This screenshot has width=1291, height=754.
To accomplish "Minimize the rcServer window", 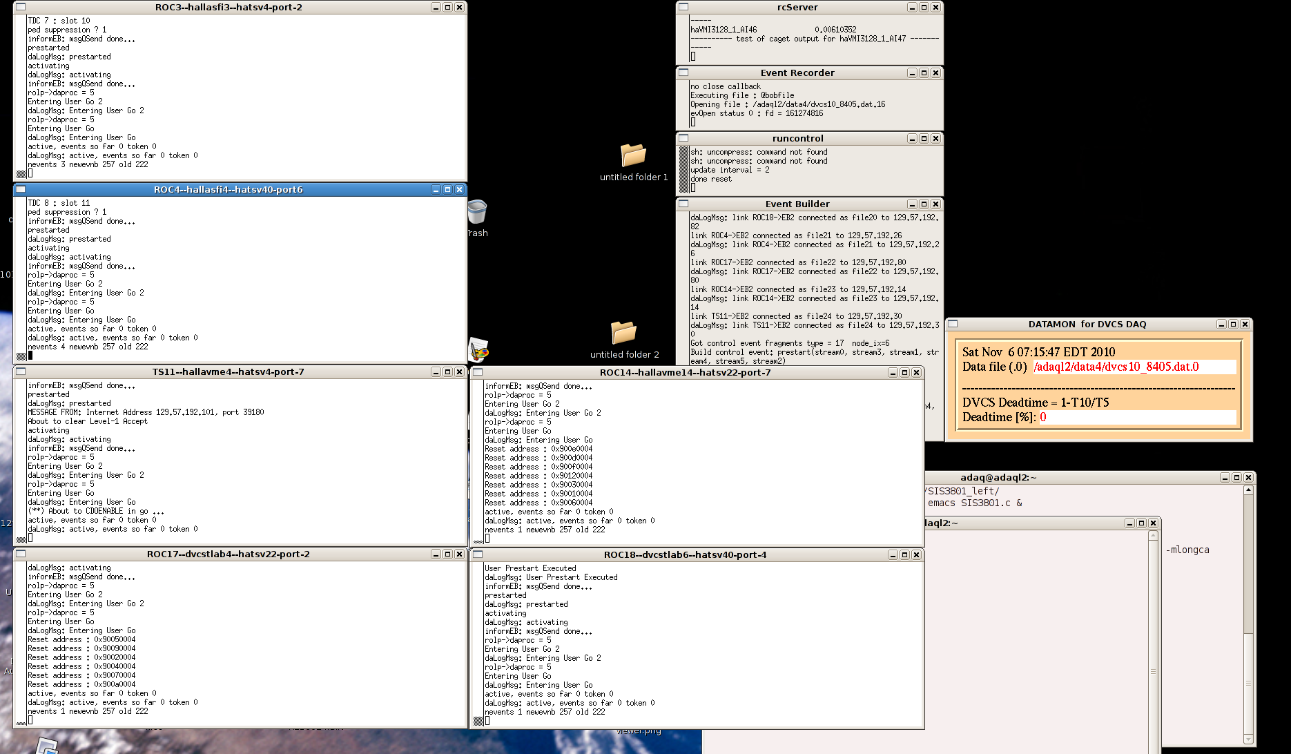I will tap(912, 7).
